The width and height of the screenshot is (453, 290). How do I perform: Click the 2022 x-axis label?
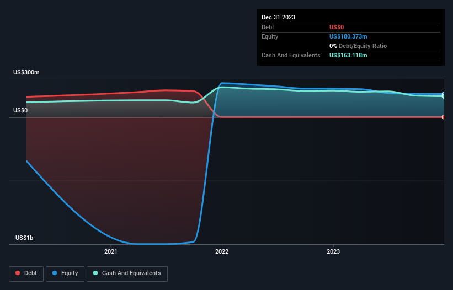point(222,251)
